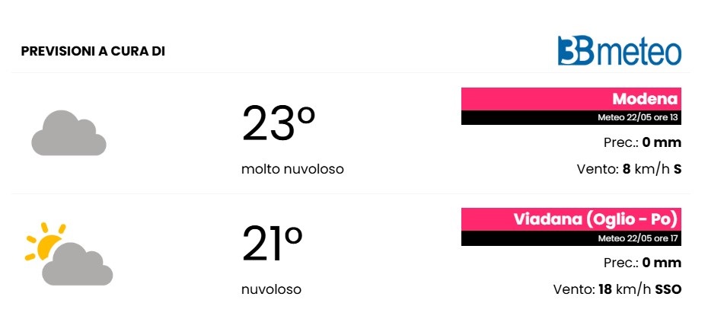The image size is (708, 335).
Task: Click 'Meteo 22/05 ore 13' label
Action: point(637,118)
